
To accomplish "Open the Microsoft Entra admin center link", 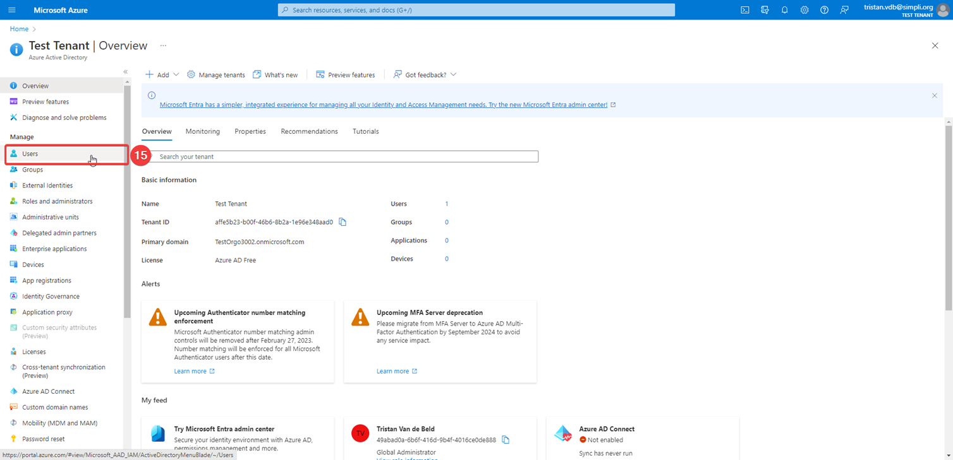I will 384,105.
